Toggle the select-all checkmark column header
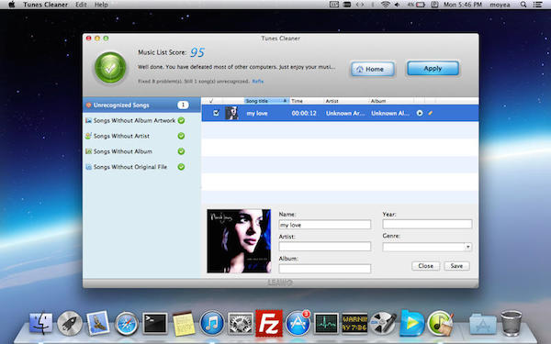Viewport: 551px width, 344px height. (211, 101)
